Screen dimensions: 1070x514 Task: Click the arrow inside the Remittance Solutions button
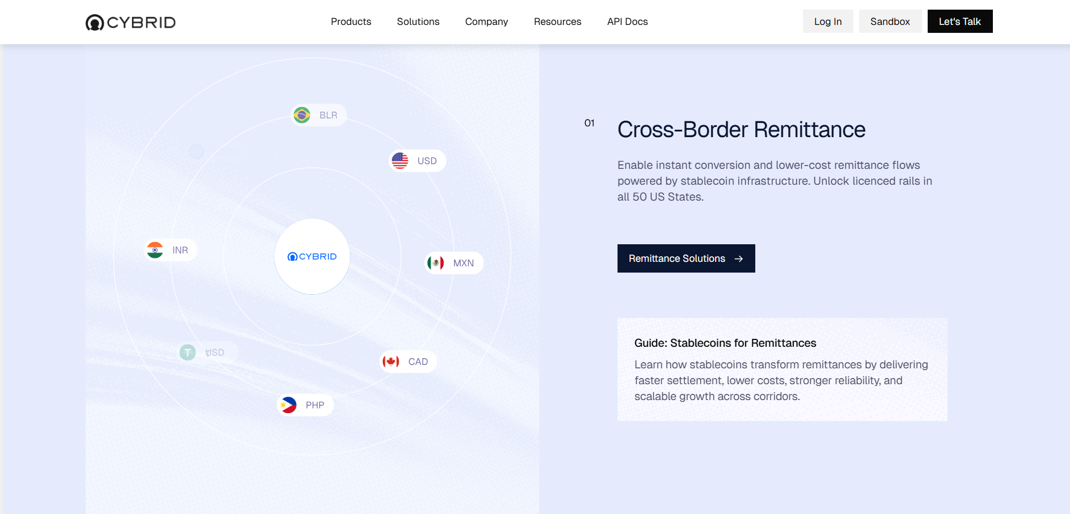738,258
